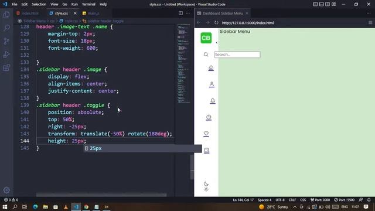Open the Selection menu
This screenshot has width=375, height=211.
coord(39,4)
